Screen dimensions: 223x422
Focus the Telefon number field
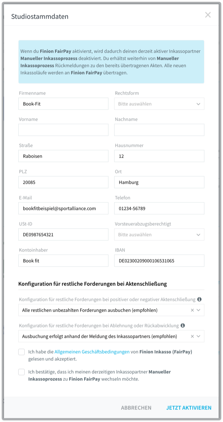pos(159,208)
